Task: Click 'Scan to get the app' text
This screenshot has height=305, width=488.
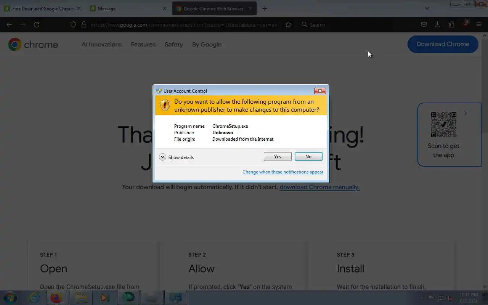Action: [x=443, y=151]
